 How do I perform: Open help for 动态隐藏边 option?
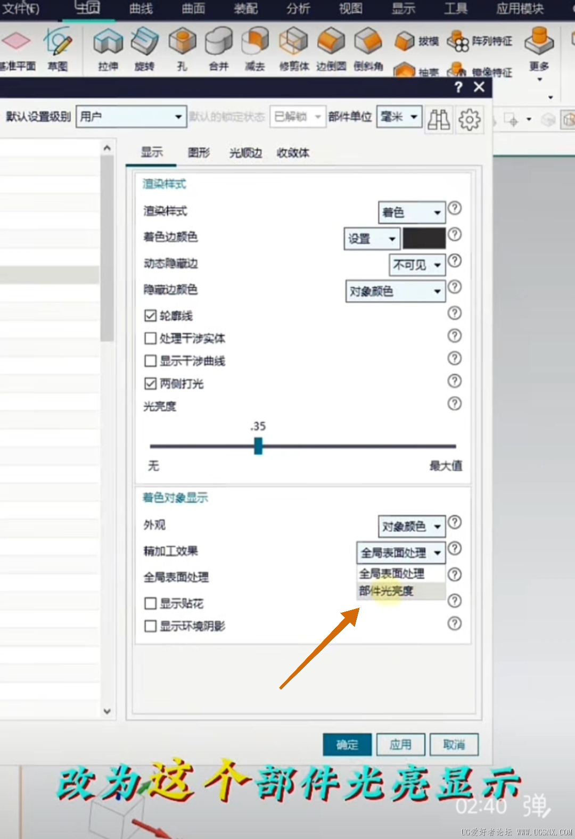(x=454, y=260)
